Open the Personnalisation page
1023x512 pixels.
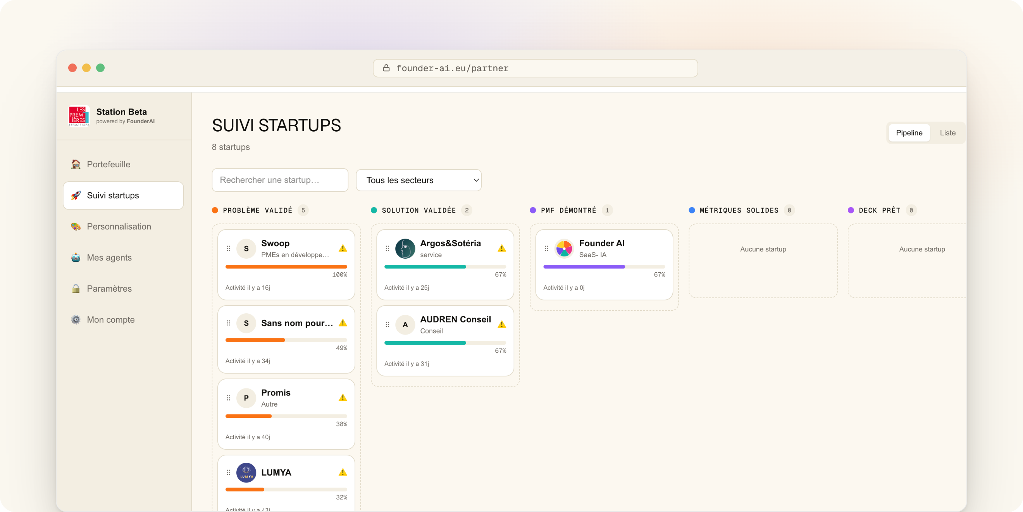pos(123,227)
